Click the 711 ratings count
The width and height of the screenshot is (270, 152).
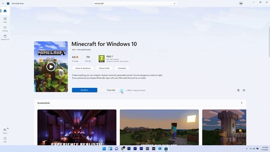pyautogui.click(x=88, y=59)
